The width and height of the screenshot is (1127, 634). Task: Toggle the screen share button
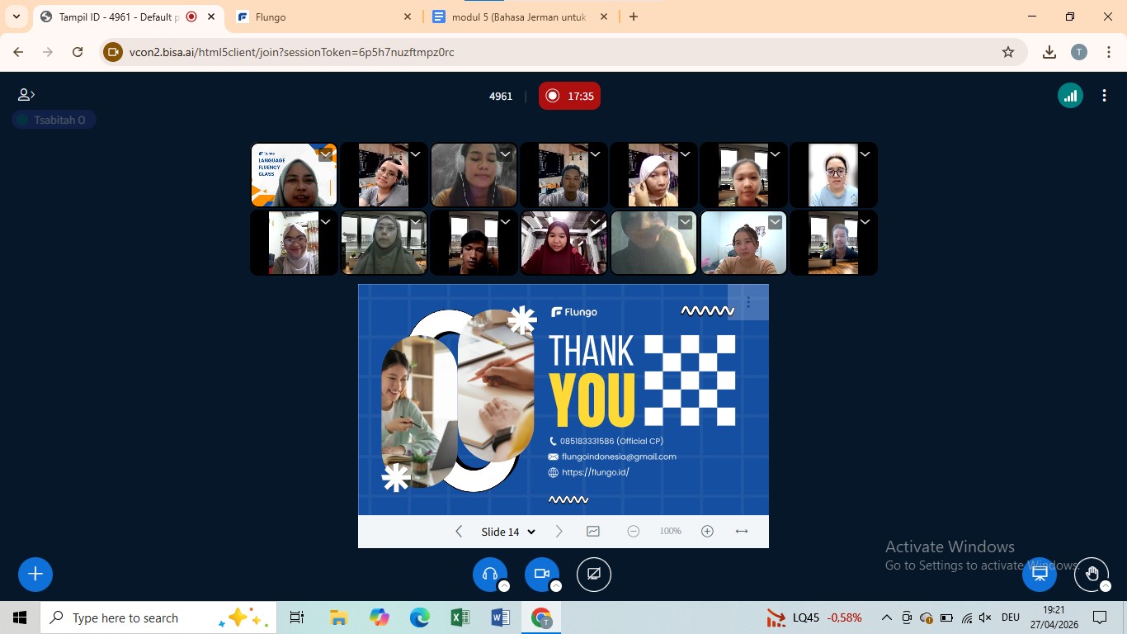point(594,575)
